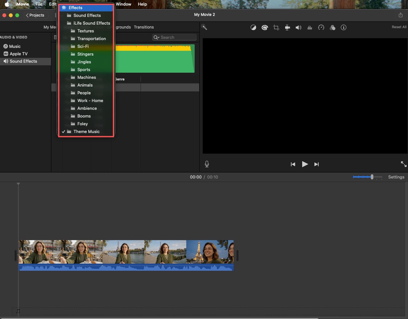Image resolution: width=408 pixels, height=319 pixels.
Task: Open cropping tool
Action: [276, 27]
